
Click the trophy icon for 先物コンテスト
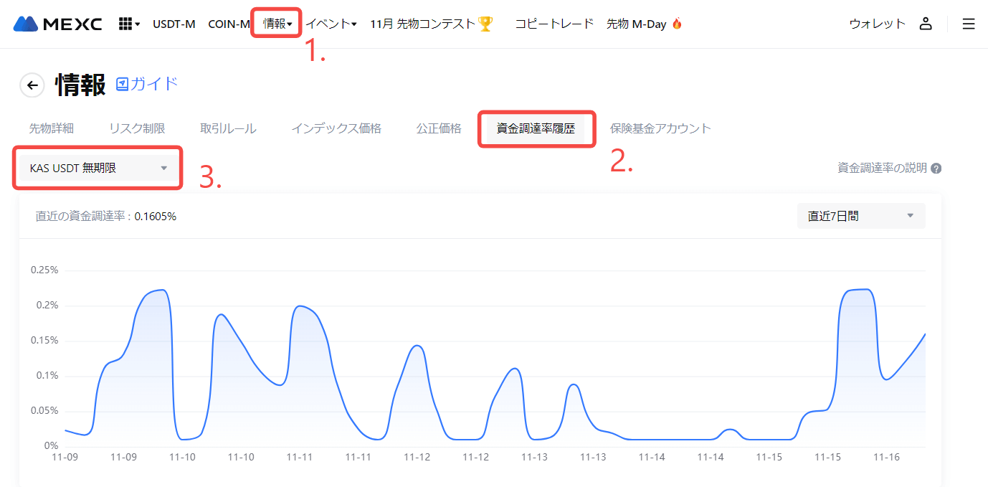pos(485,24)
